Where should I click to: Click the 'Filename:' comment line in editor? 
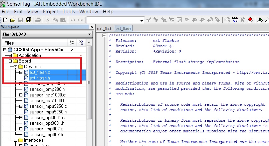pyautogui.click(x=147, y=41)
